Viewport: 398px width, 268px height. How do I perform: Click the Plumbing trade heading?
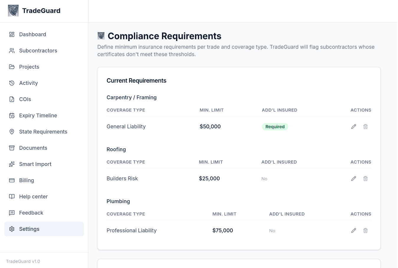click(118, 201)
